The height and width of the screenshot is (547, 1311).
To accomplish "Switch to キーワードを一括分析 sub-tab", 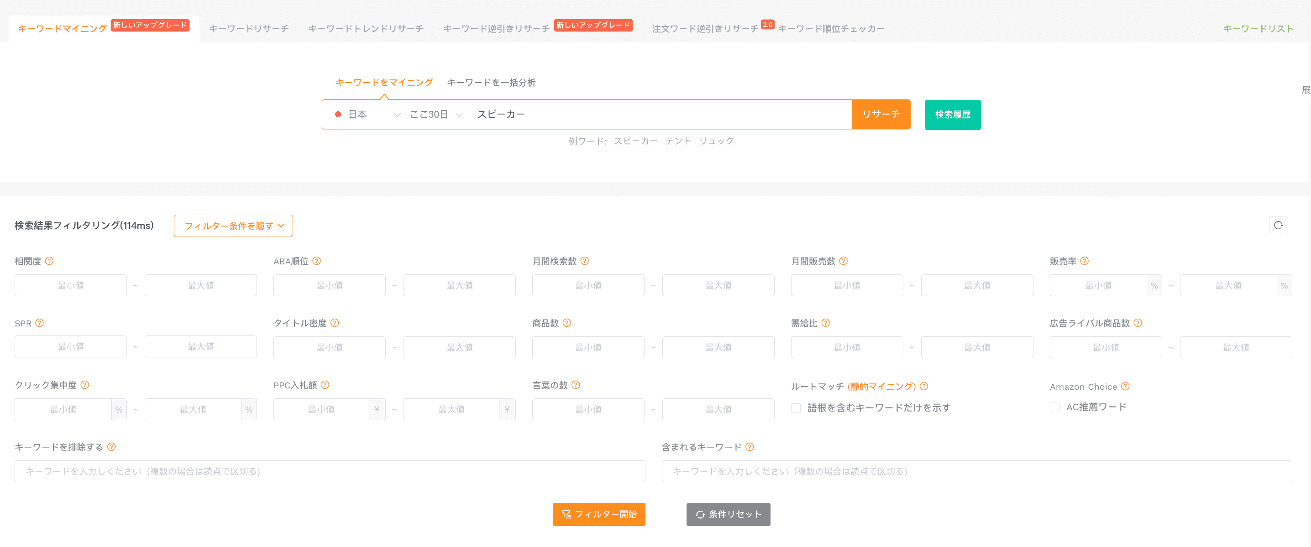I will [491, 83].
